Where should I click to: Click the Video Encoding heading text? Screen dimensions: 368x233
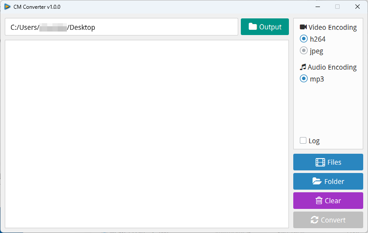(x=333, y=27)
